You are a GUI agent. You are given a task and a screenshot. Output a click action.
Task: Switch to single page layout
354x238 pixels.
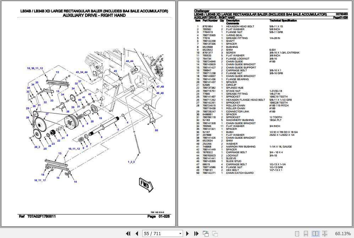(x=297, y=233)
